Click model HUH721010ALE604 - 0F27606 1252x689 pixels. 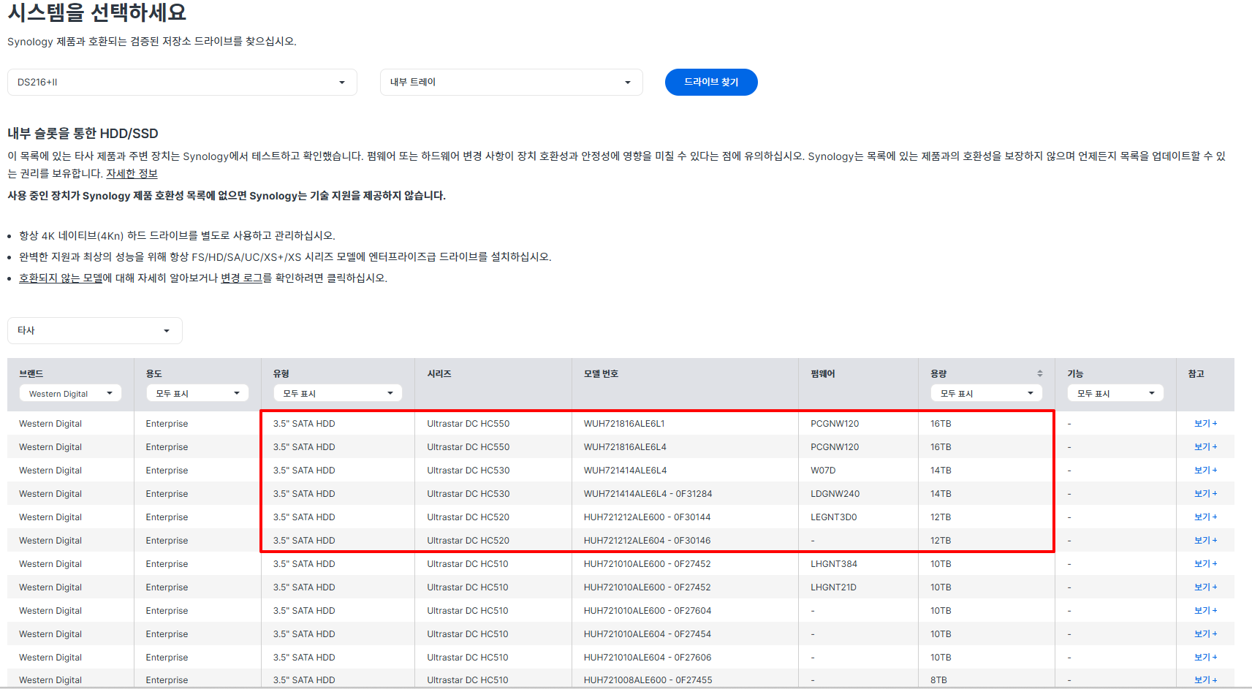click(x=647, y=658)
